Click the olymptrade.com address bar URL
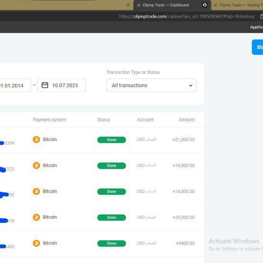The width and height of the screenshot is (263, 263). tap(187, 16)
